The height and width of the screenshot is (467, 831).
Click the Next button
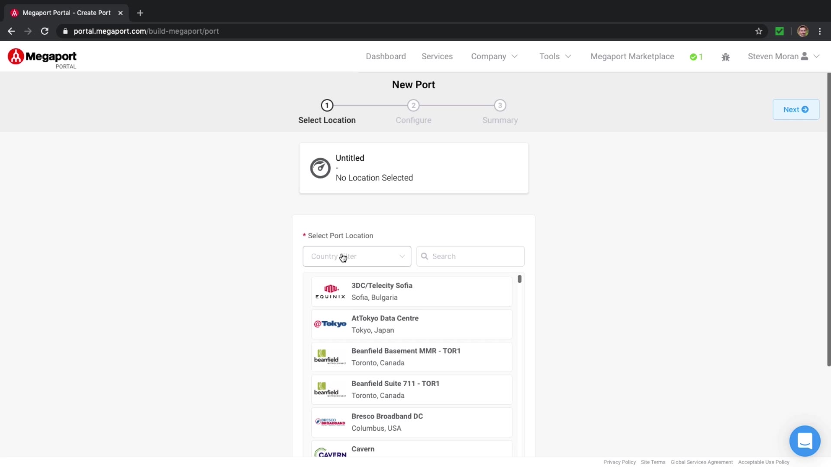click(796, 109)
